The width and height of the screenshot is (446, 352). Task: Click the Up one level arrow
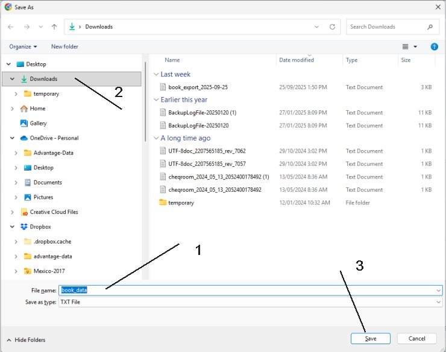(x=54, y=27)
